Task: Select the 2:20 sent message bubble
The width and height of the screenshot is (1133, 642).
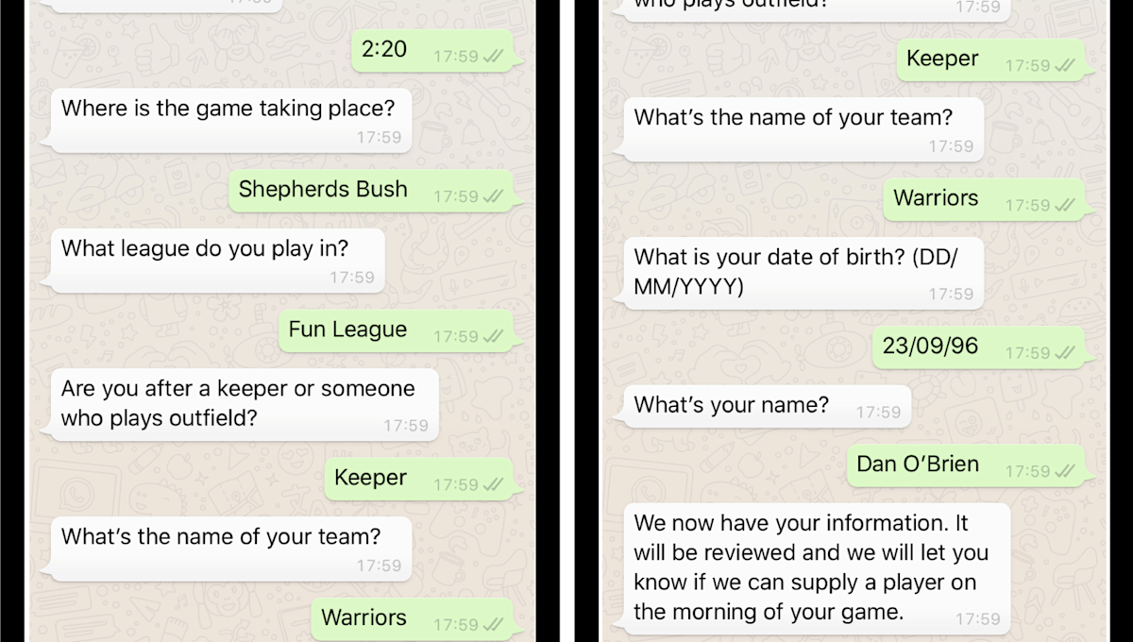Action: click(x=436, y=50)
